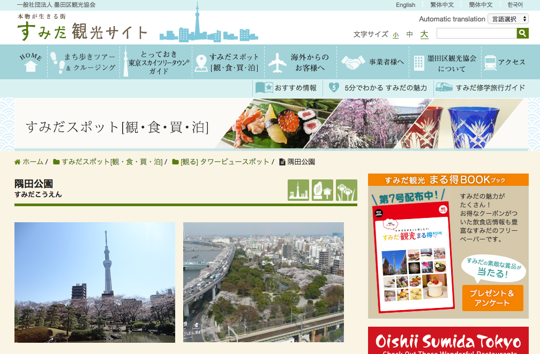Click the train icon for access
The image size is (540, 354).
click(x=490, y=63)
